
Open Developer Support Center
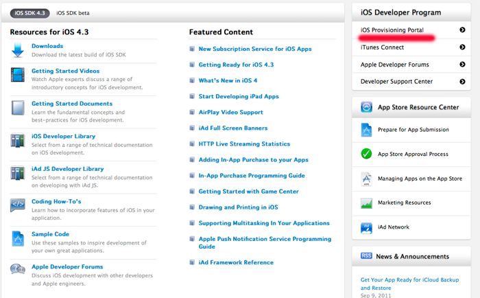click(396, 82)
